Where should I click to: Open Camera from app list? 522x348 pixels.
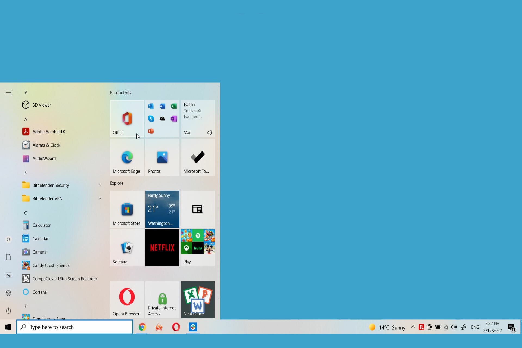point(62,252)
